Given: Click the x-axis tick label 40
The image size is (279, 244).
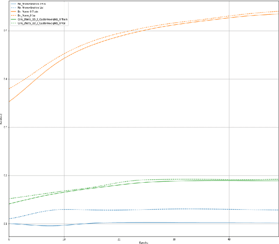Looking at the screenshot, I should tap(229, 239).
